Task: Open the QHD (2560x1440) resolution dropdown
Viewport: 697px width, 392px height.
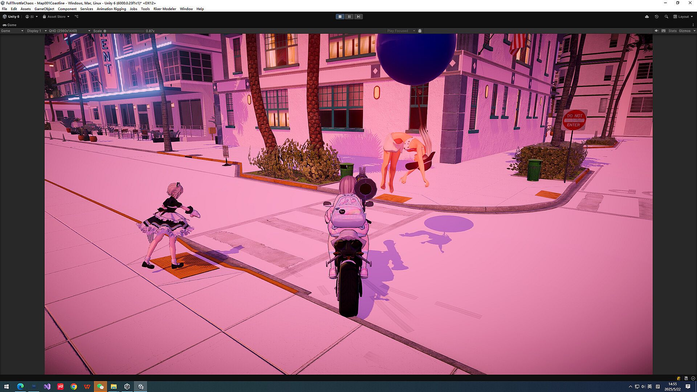Action: (69, 31)
